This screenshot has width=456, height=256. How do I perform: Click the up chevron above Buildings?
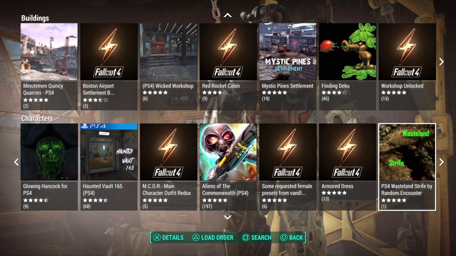pos(228,15)
